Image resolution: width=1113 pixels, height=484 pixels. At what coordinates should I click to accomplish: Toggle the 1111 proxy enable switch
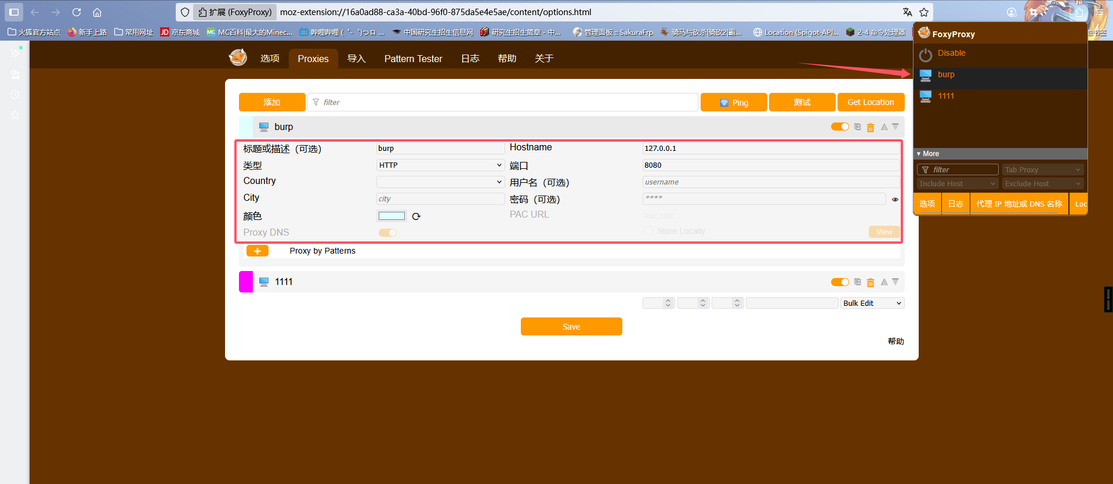pos(839,282)
